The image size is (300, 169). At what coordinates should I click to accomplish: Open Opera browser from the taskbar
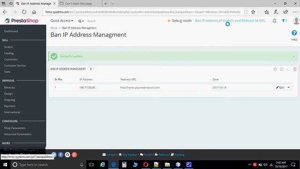[x=146, y=165]
